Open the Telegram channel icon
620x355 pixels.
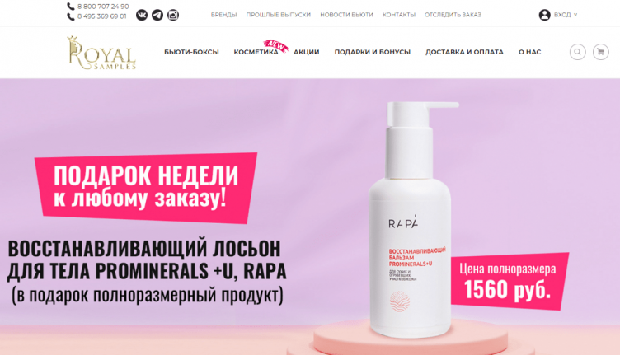coord(157,15)
